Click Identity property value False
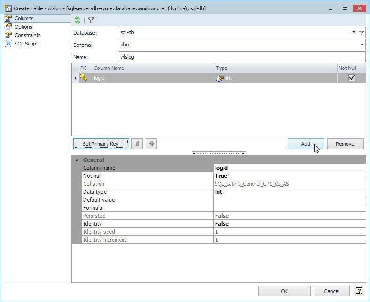Viewport: 370px width, 302px height. tap(290, 224)
